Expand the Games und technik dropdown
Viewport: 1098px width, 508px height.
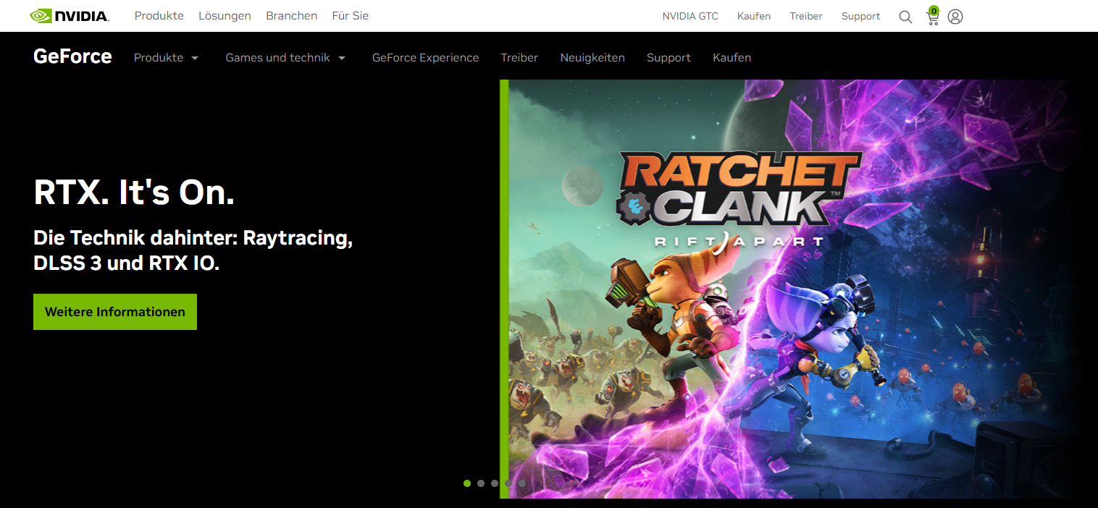(x=285, y=58)
